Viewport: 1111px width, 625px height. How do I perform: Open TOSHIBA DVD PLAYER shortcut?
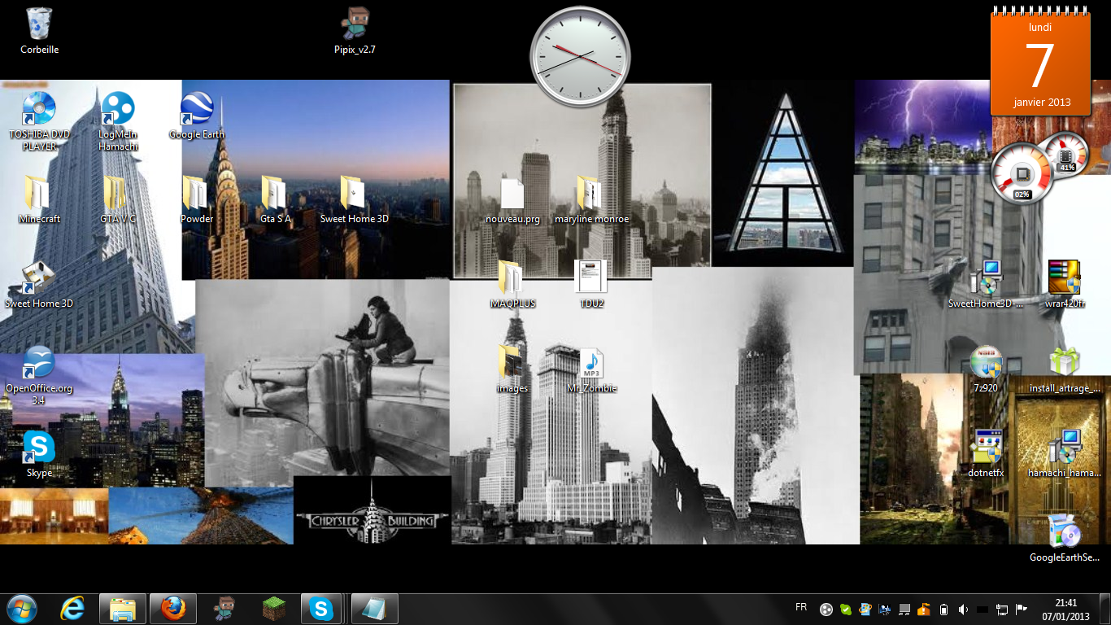[39, 122]
